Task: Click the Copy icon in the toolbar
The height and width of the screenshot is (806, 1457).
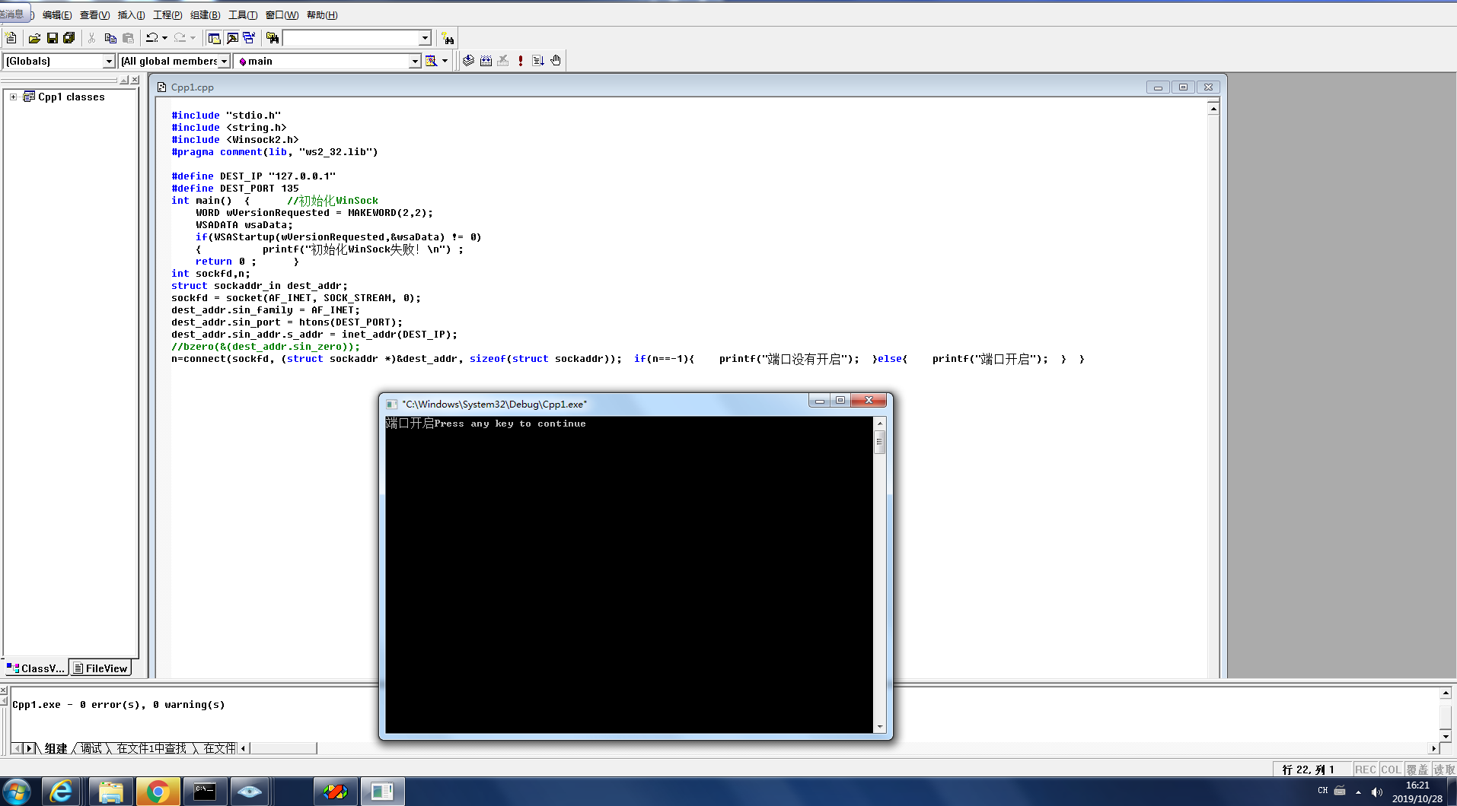Action: 110,38
